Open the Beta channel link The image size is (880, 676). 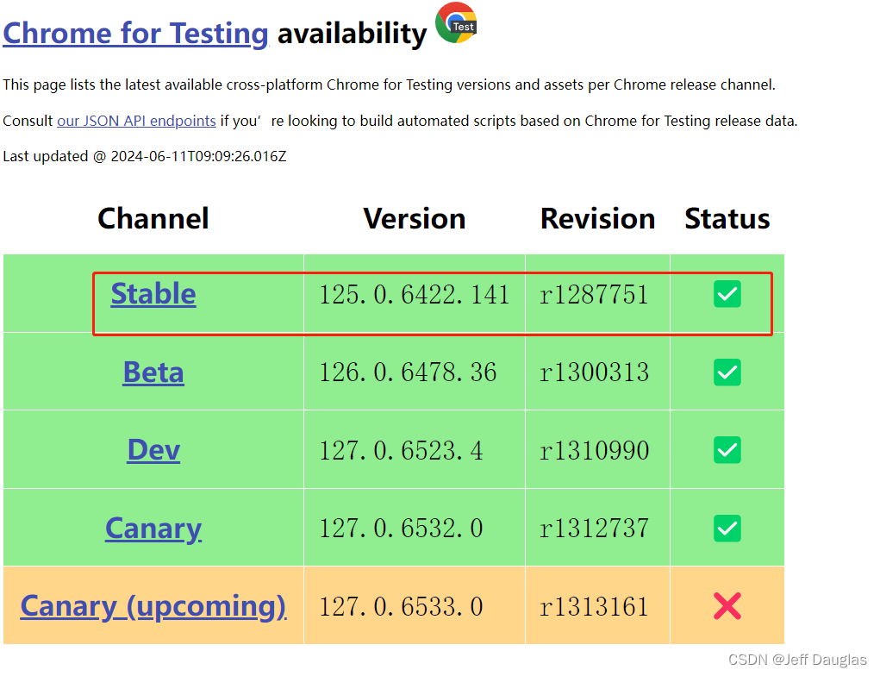tap(153, 372)
